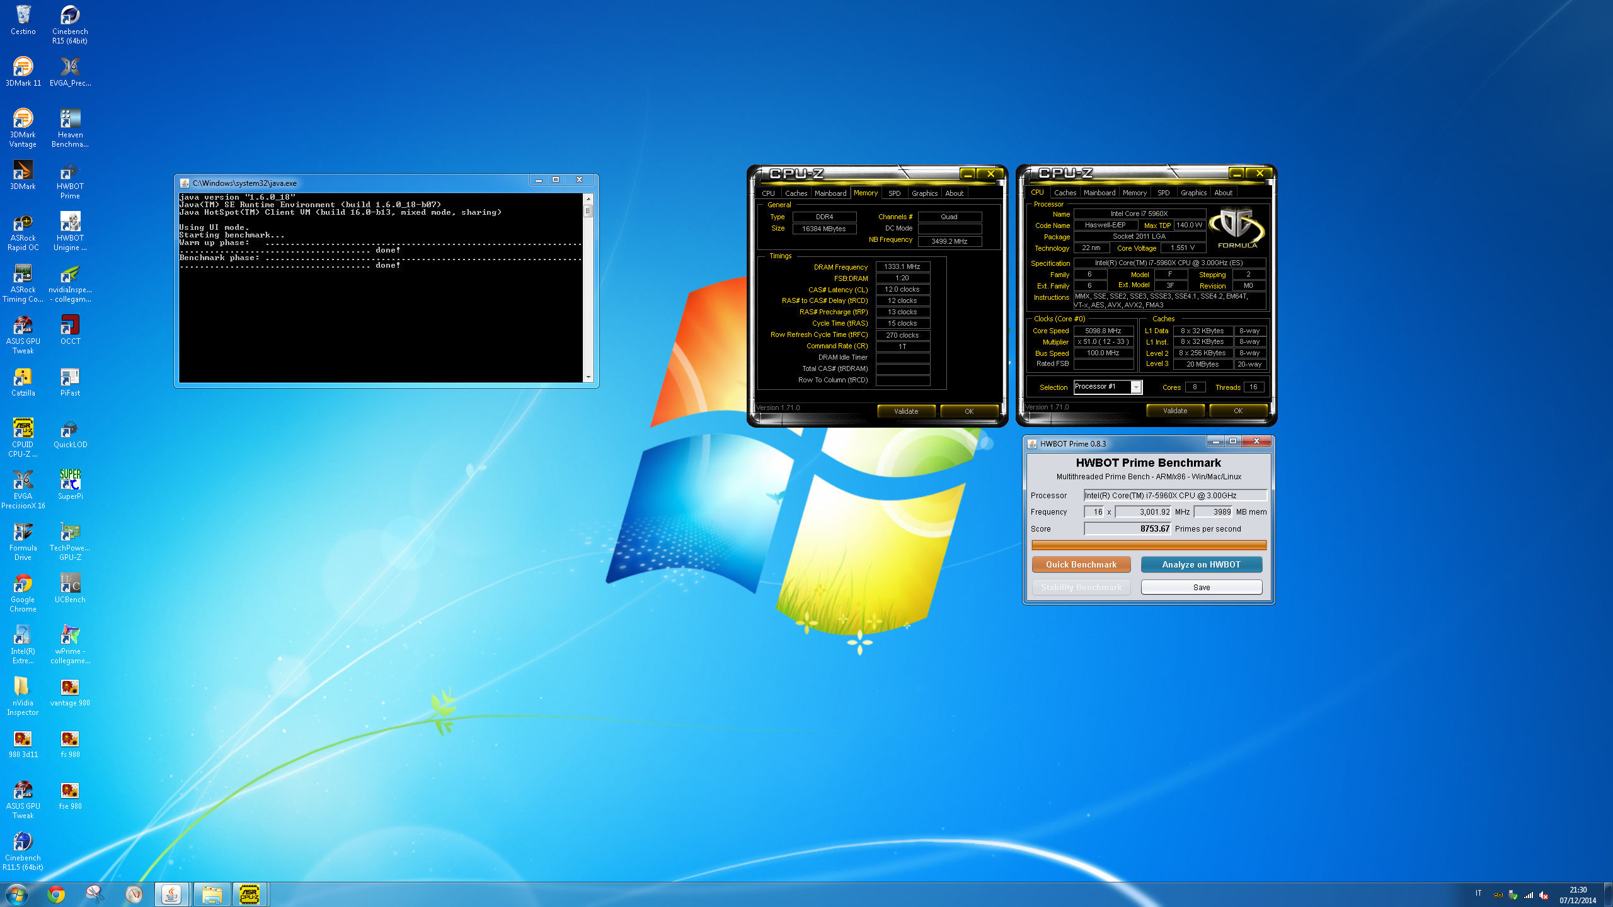1613x907 pixels.
Task: Open TechPowerUp GPU-Z shortcut
Action: pyautogui.click(x=70, y=541)
